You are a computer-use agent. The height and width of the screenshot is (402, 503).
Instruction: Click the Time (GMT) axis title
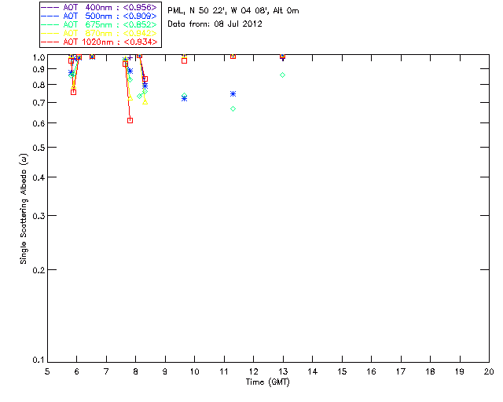pyautogui.click(x=267, y=381)
